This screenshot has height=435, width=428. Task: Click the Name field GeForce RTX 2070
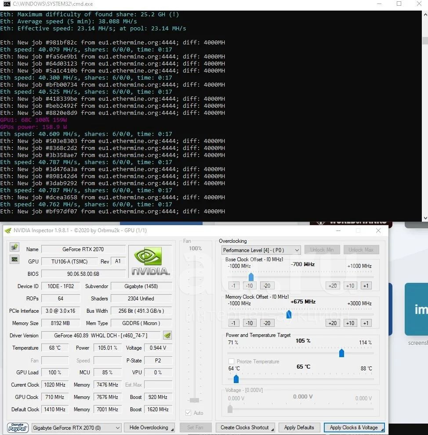83,249
